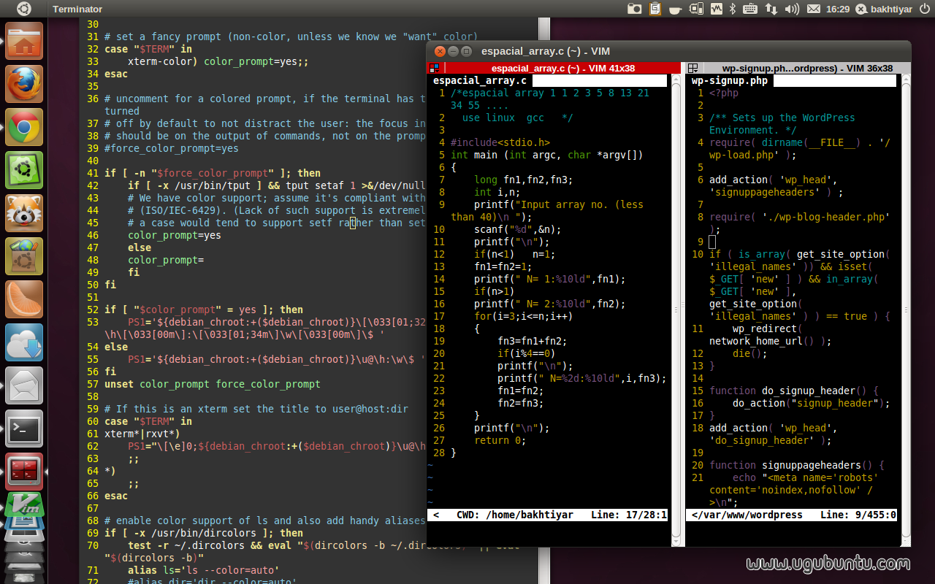Focus Terminator via red launcher icon
935x584 pixels.
pyautogui.click(x=24, y=472)
